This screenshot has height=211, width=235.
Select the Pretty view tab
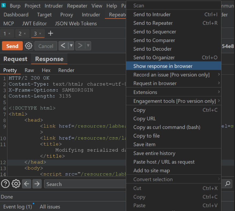tap(10, 70)
